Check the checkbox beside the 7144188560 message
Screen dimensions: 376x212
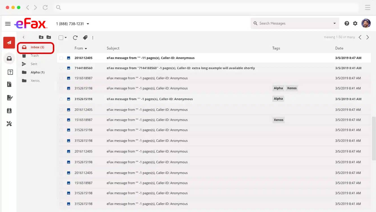coord(61,68)
